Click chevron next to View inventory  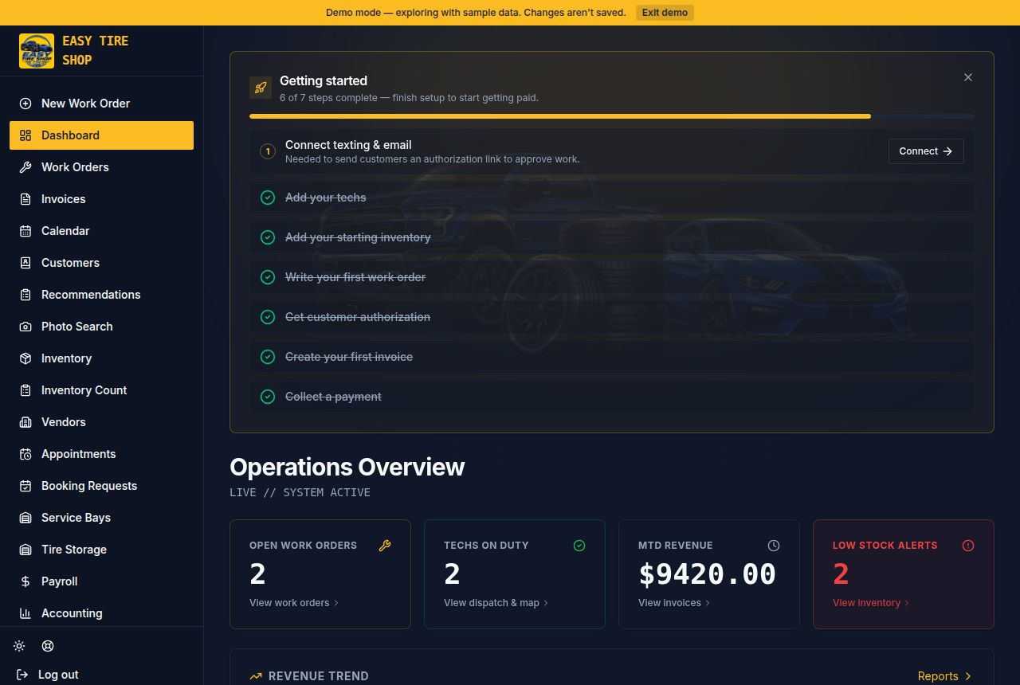point(907,603)
